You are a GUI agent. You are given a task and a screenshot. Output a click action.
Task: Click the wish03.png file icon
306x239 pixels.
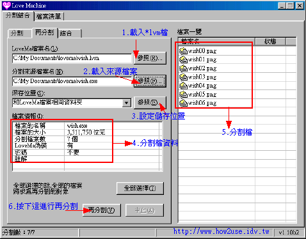(x=183, y=77)
